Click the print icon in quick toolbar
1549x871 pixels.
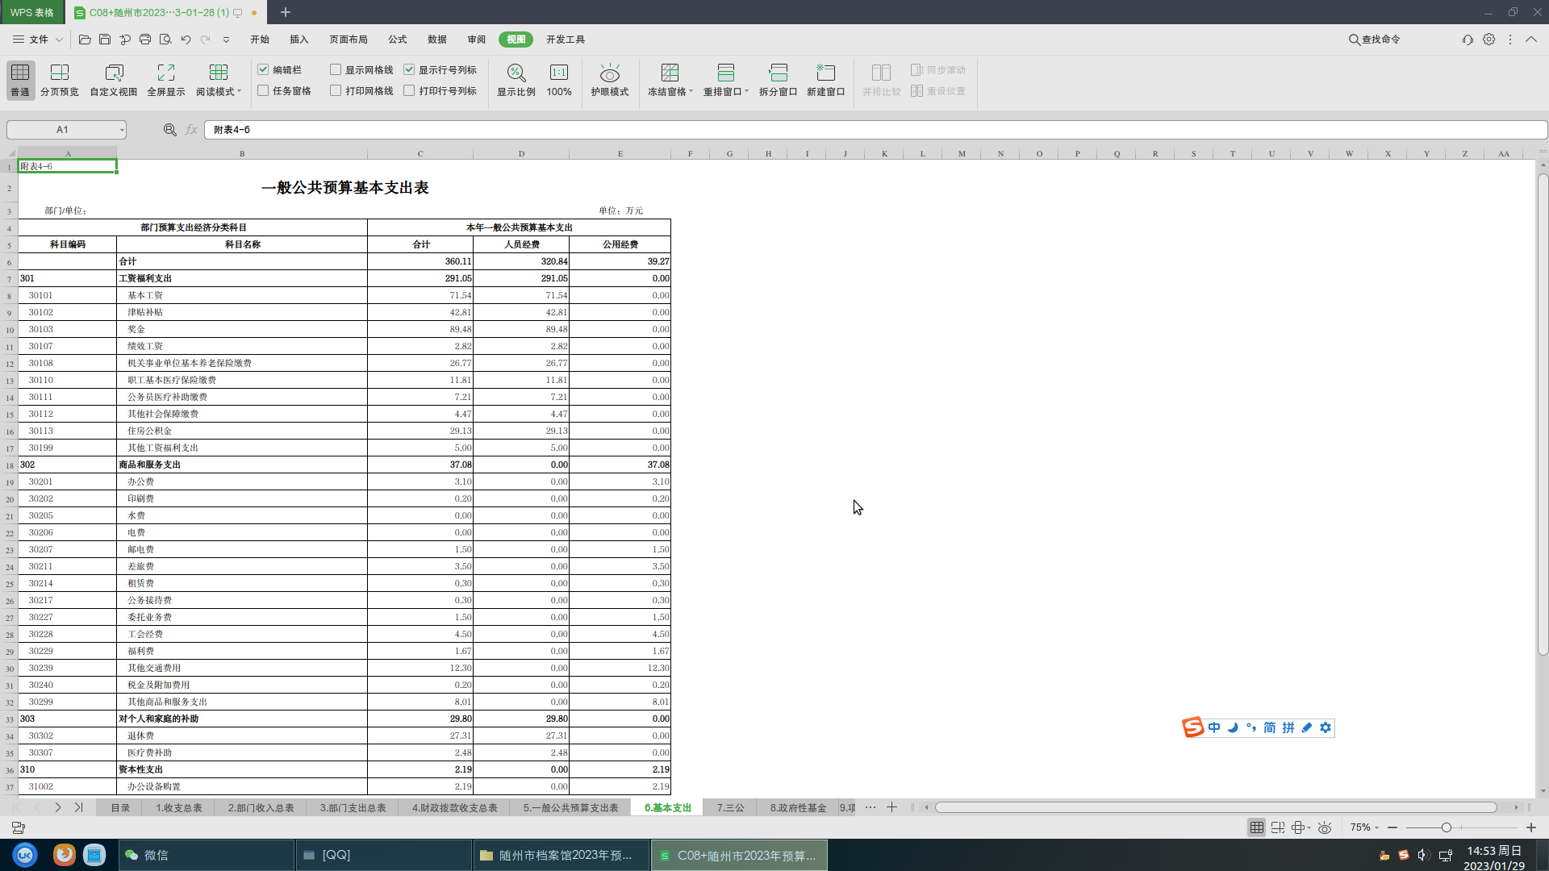coord(145,40)
